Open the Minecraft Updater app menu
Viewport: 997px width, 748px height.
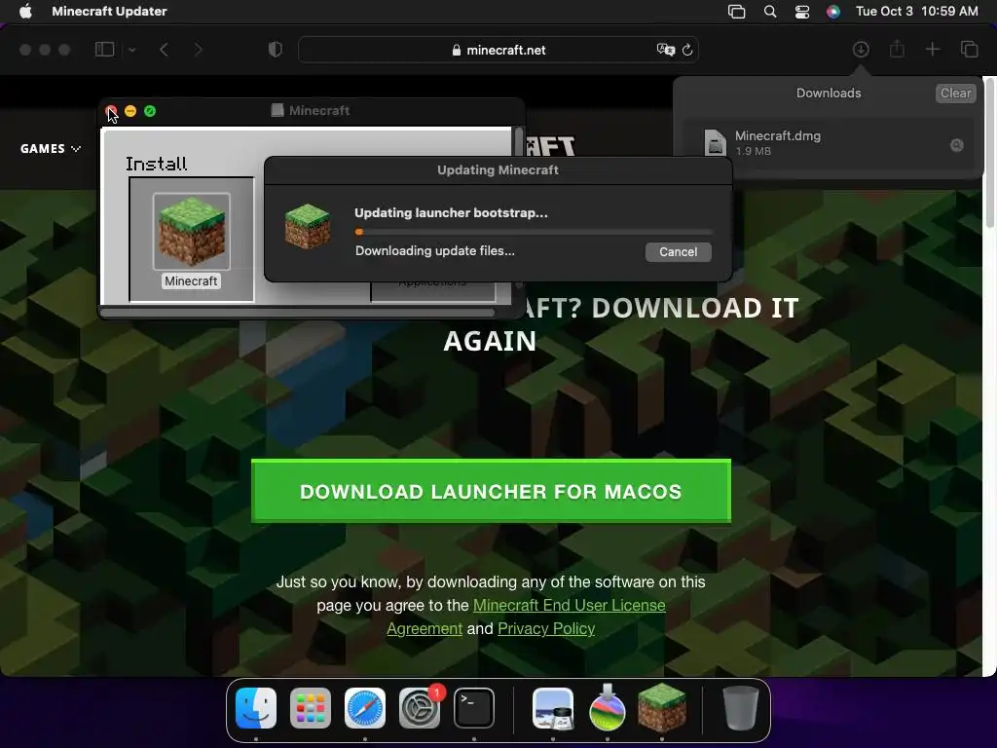tap(109, 12)
